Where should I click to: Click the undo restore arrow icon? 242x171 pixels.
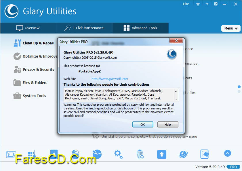pos(207,4)
